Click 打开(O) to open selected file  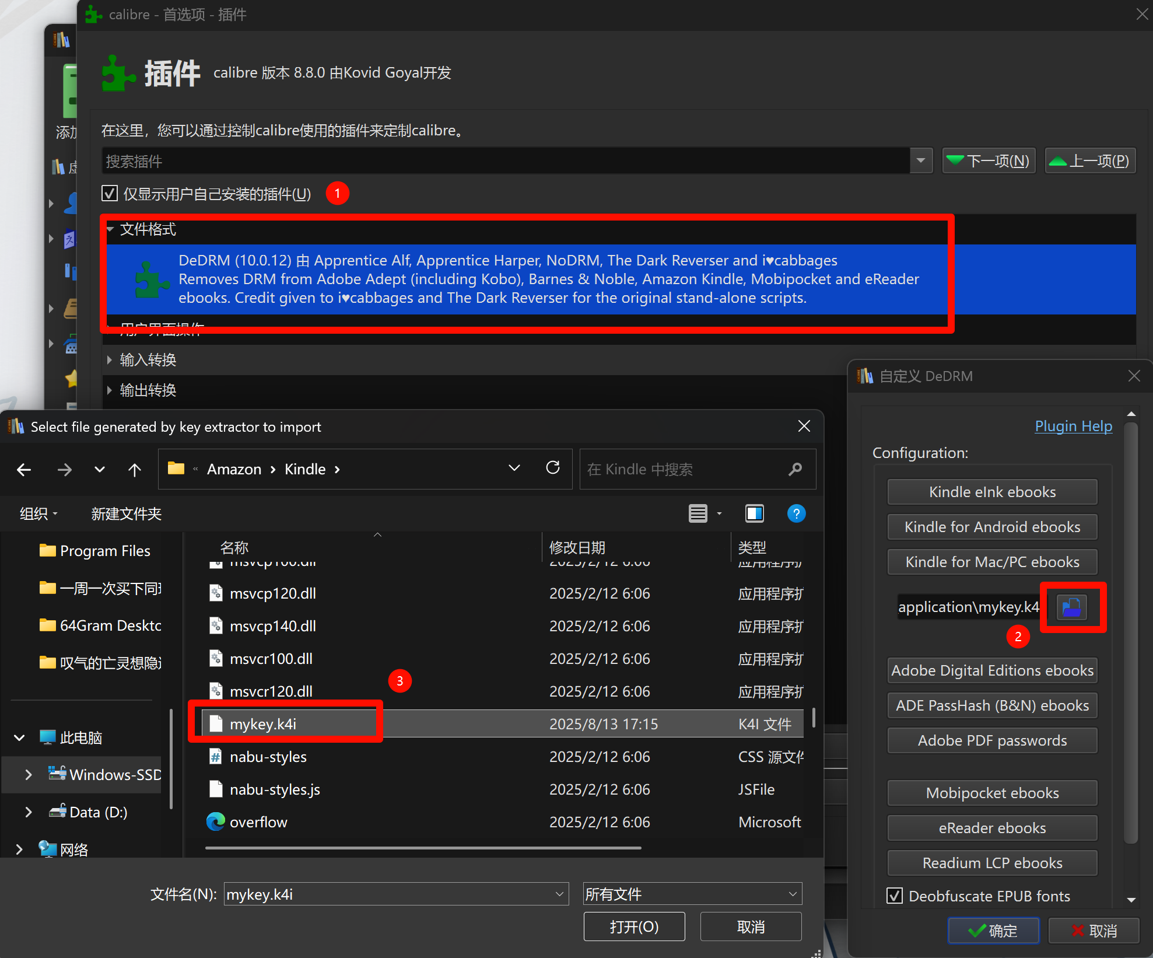coord(634,926)
